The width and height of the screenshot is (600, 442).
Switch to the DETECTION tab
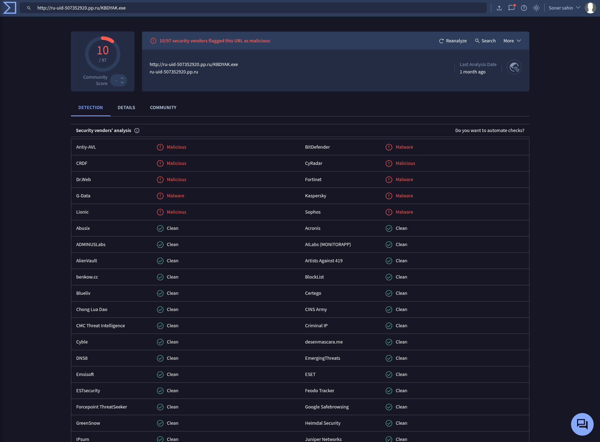91,107
